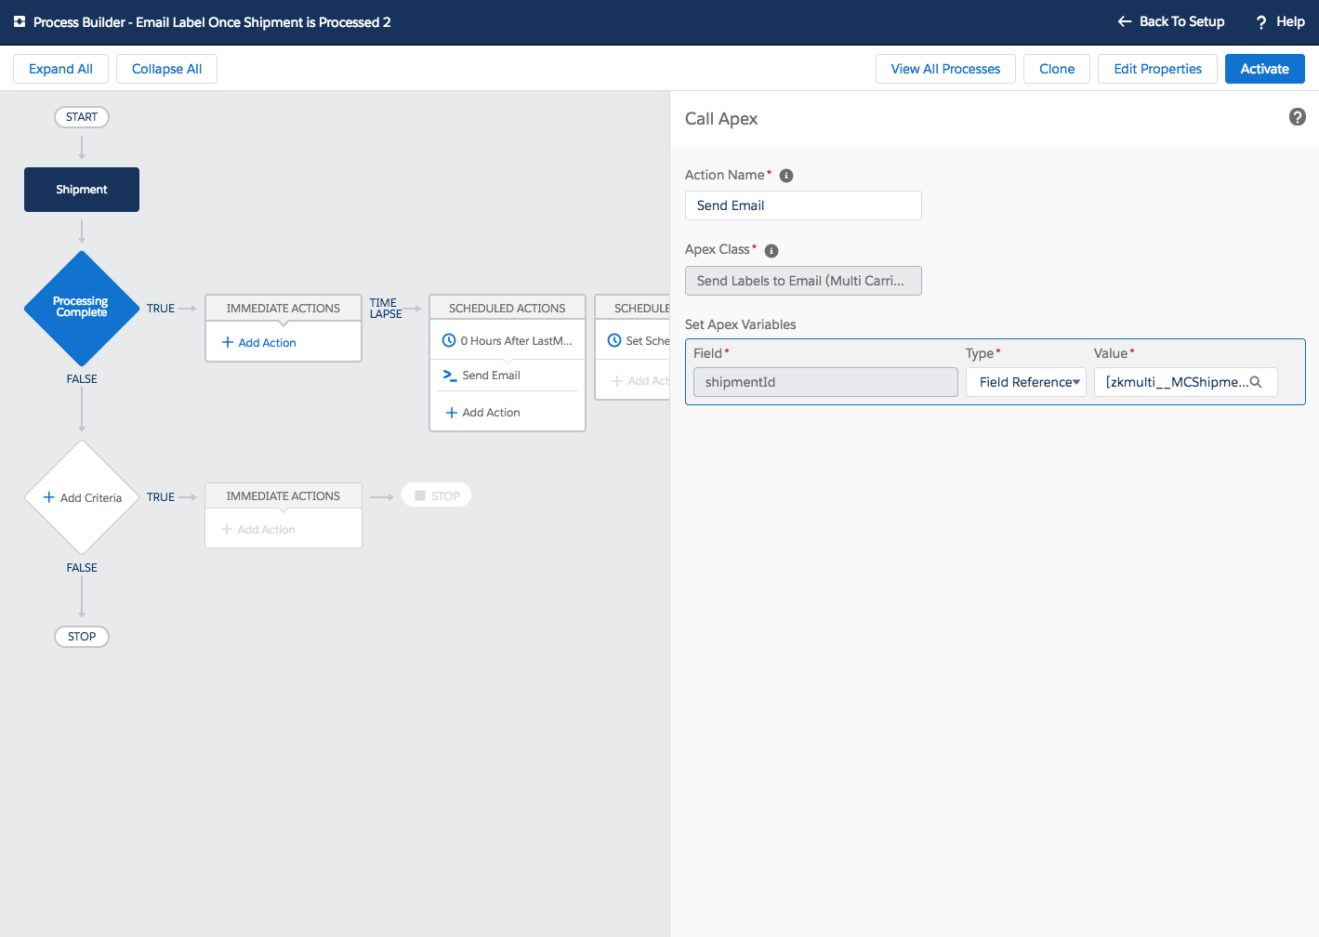
Task: Click the Value field showing zkmulti__MCShipme...
Action: 1185,382
